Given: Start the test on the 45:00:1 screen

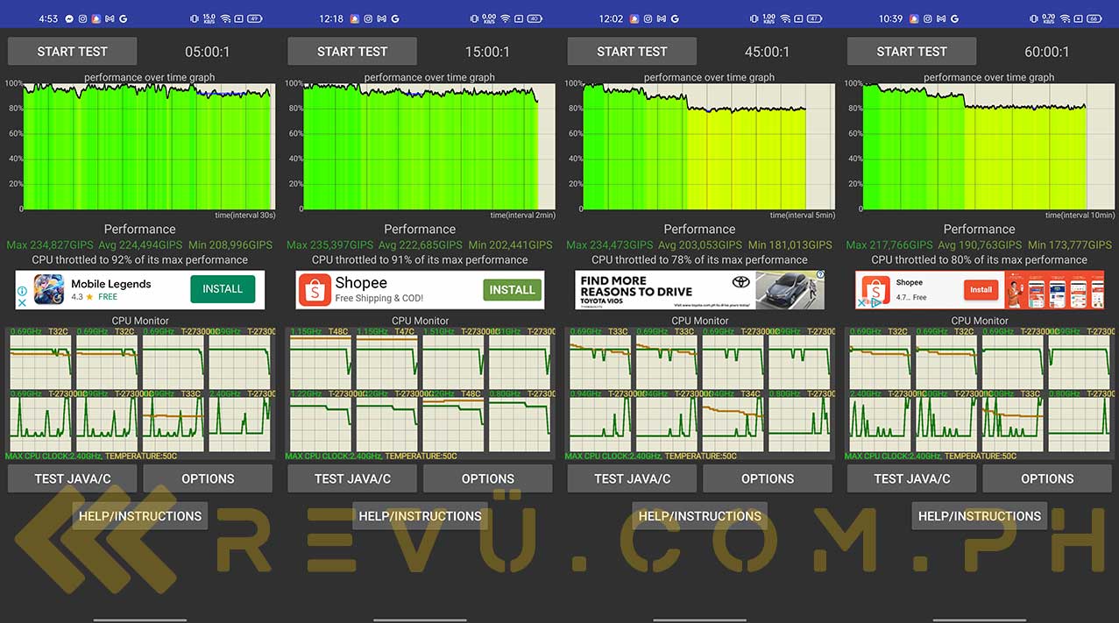Looking at the screenshot, I should [x=632, y=52].
